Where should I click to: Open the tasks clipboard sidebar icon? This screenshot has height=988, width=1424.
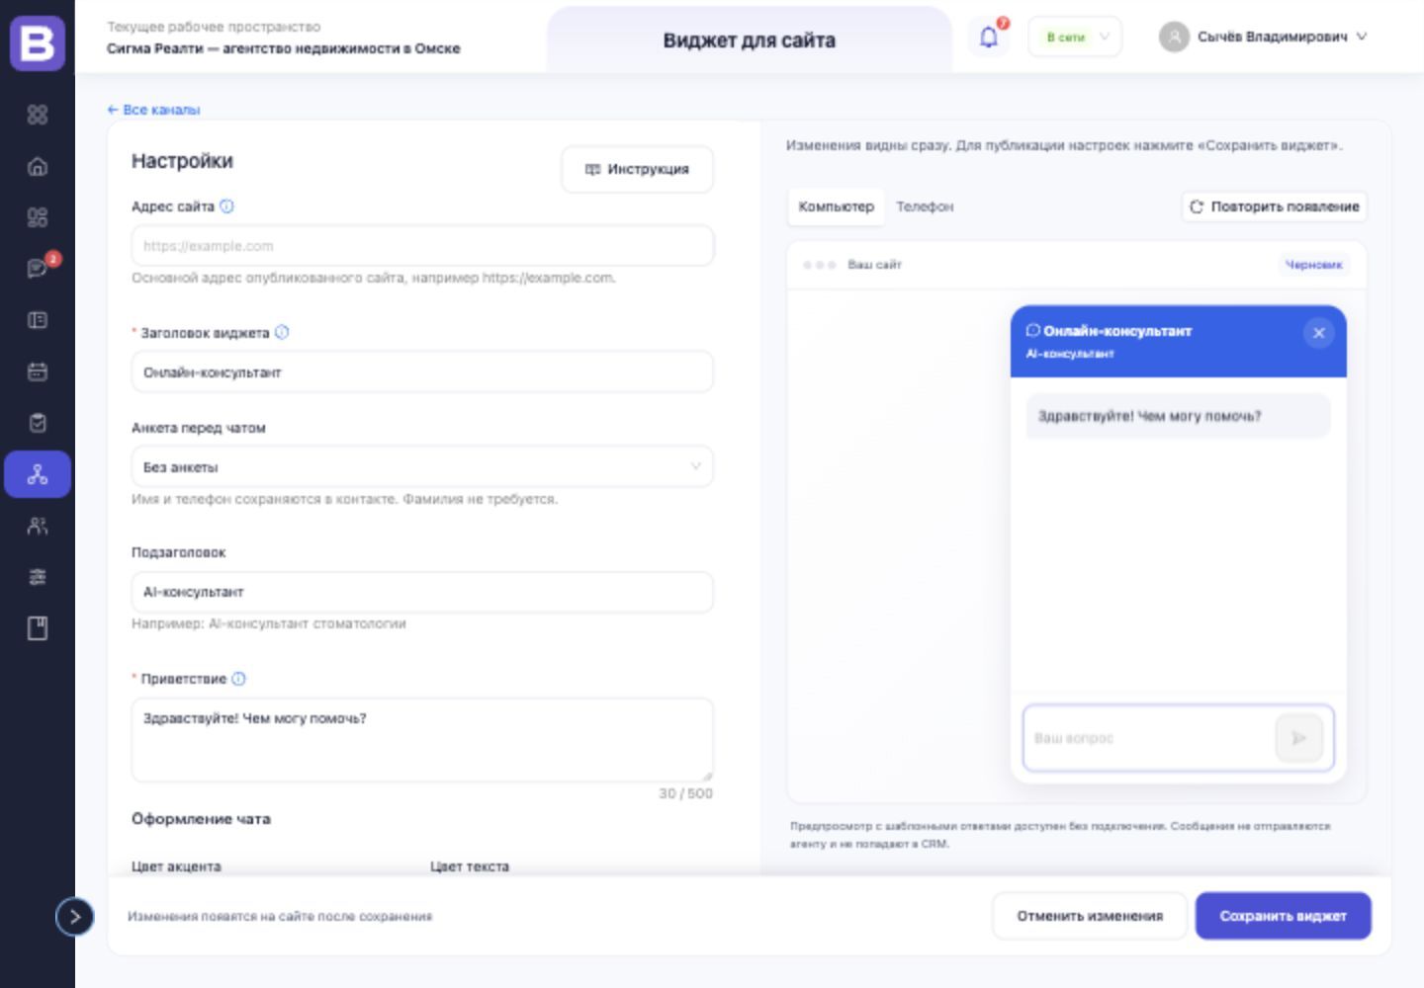pyautogui.click(x=38, y=423)
